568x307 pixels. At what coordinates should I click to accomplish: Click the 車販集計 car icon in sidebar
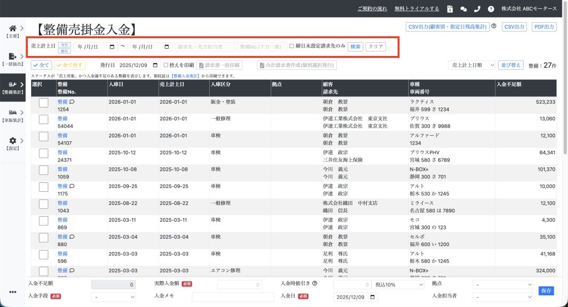pyautogui.click(x=13, y=113)
